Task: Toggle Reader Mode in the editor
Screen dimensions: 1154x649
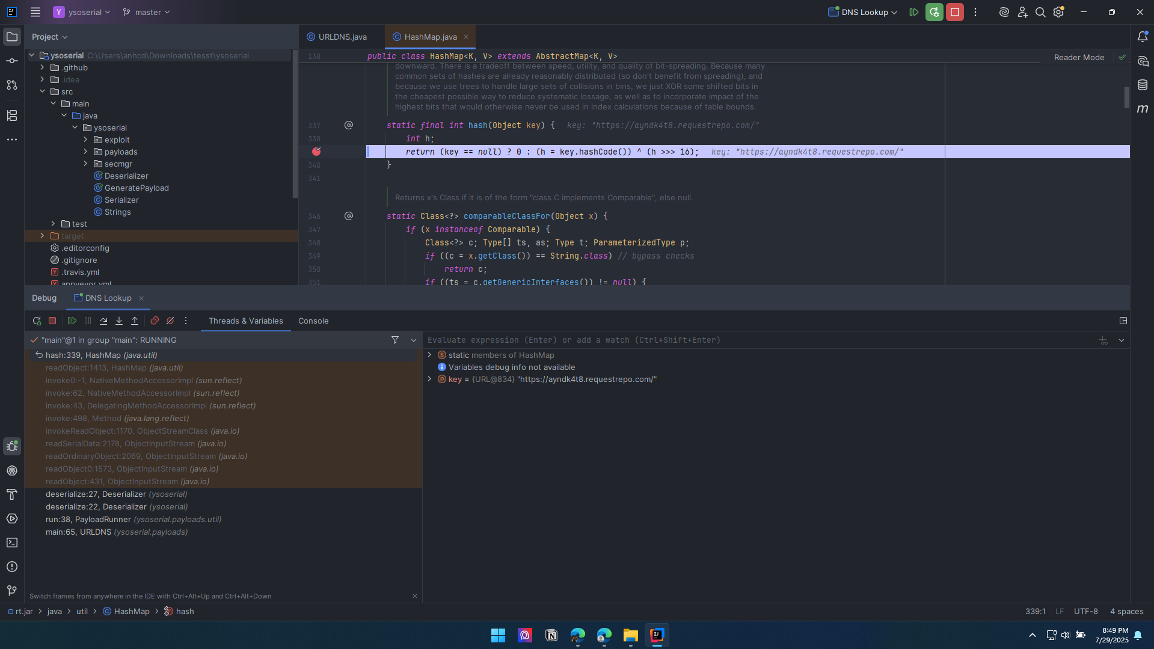Action: (x=1079, y=58)
